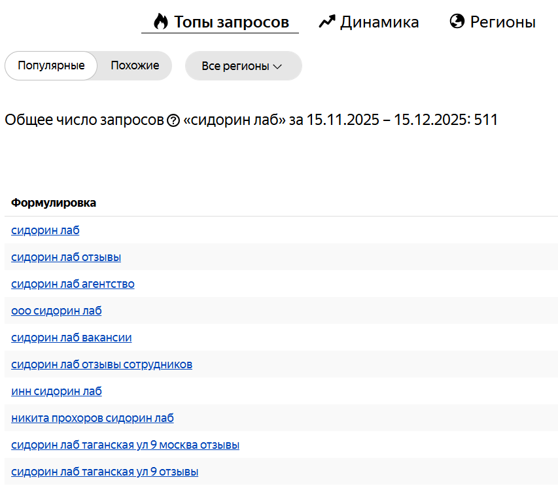The width and height of the screenshot is (558, 488).
Task: Open the Все регионы dropdown
Action: 243,66
